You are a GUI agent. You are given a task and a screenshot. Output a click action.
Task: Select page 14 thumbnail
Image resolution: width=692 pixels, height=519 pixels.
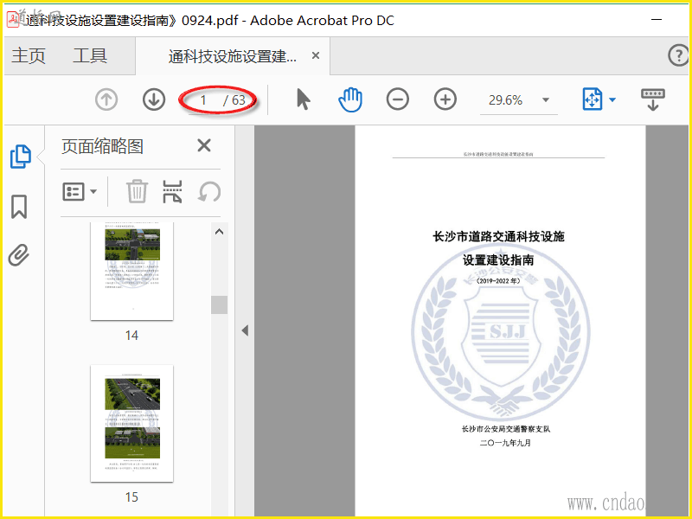click(x=132, y=271)
